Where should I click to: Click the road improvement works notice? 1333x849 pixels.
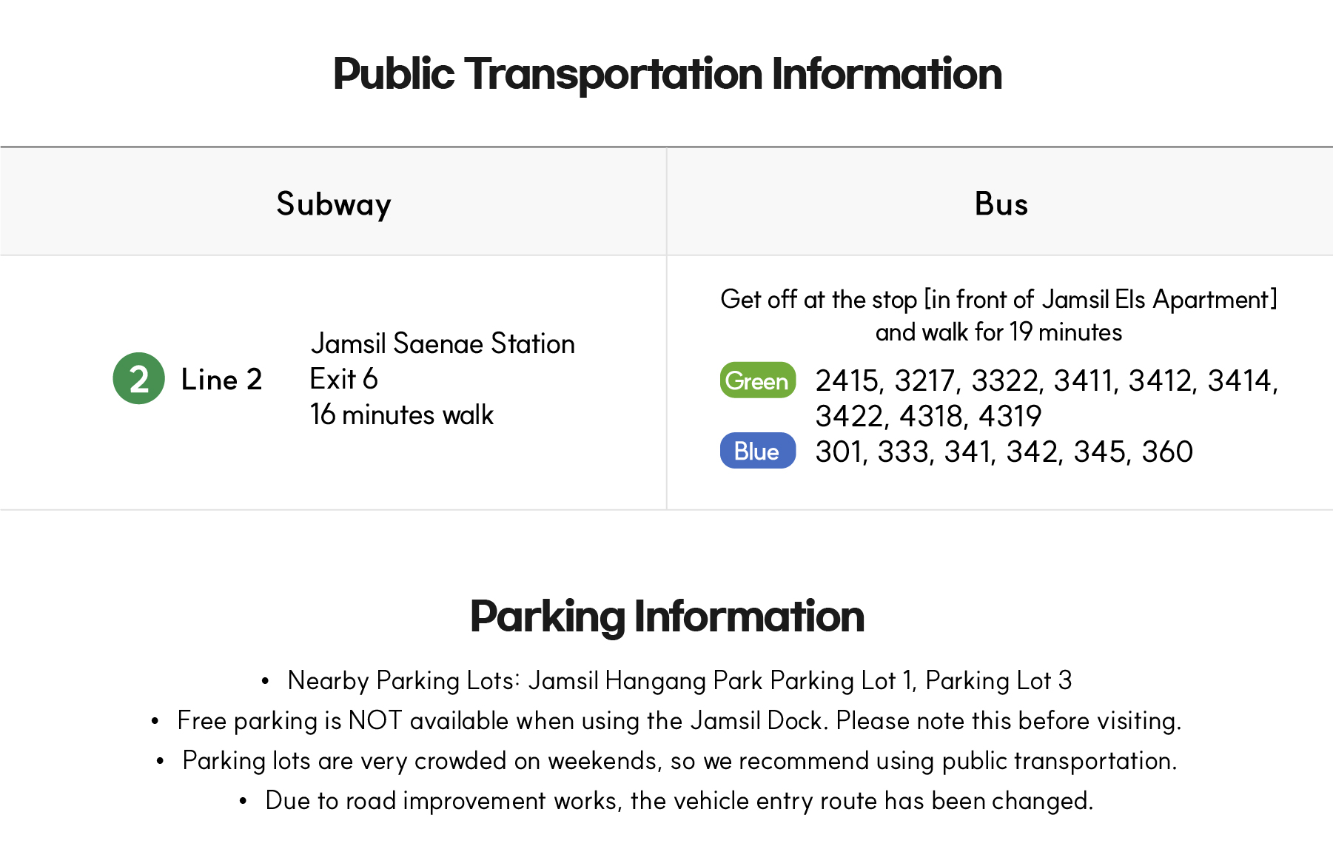[x=679, y=800]
